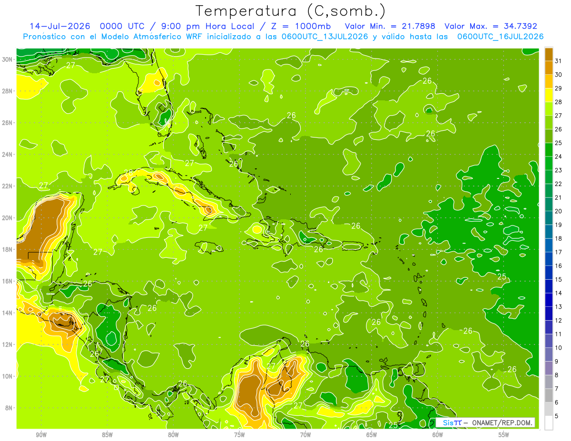Screen dimensions: 571x441
Task: Pick the white swatch at the legend bottom
Action: (549, 422)
